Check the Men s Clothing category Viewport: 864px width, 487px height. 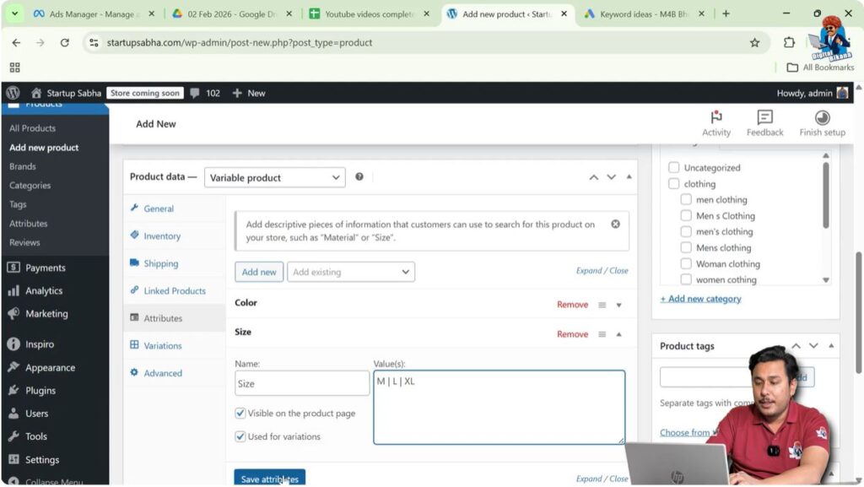point(686,215)
